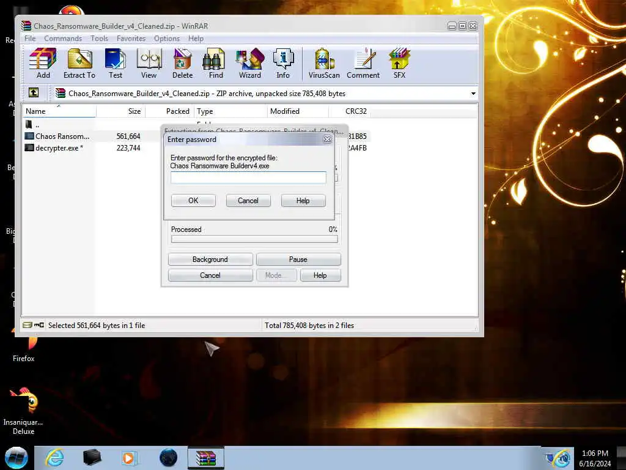626x470 pixels.
Task: Sort by Packed column header
Action: pos(170,111)
